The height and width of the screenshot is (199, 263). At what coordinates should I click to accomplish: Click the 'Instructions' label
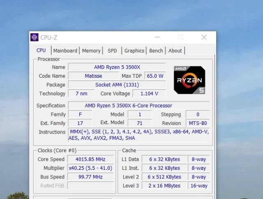coord(52,132)
